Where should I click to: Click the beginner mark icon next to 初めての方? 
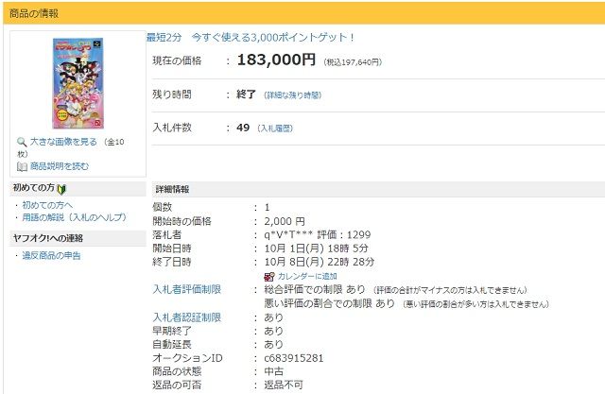coord(61,189)
